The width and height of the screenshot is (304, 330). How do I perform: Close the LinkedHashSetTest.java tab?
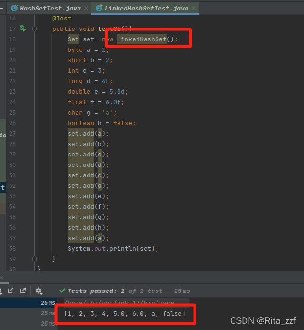pos(194,8)
